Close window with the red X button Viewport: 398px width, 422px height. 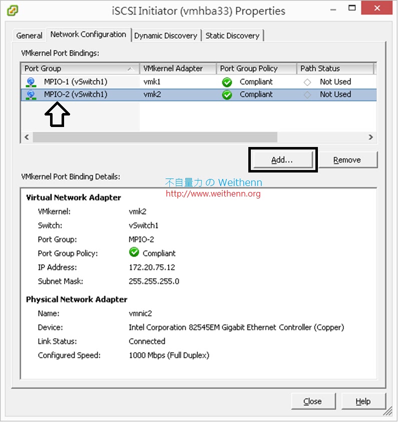pyautogui.click(x=376, y=8)
